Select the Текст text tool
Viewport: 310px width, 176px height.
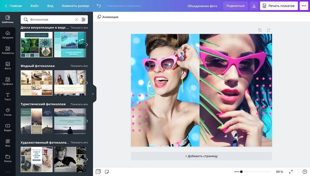(8, 96)
